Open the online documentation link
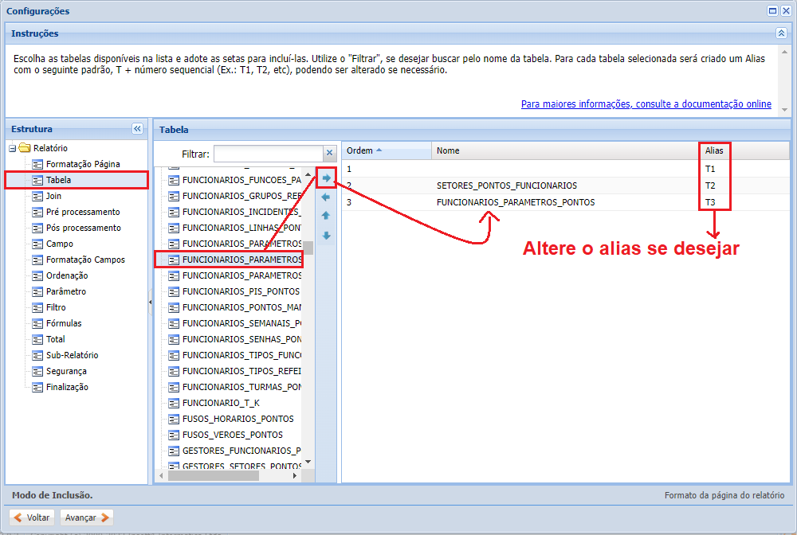This screenshot has height=535, width=797. coord(646,104)
